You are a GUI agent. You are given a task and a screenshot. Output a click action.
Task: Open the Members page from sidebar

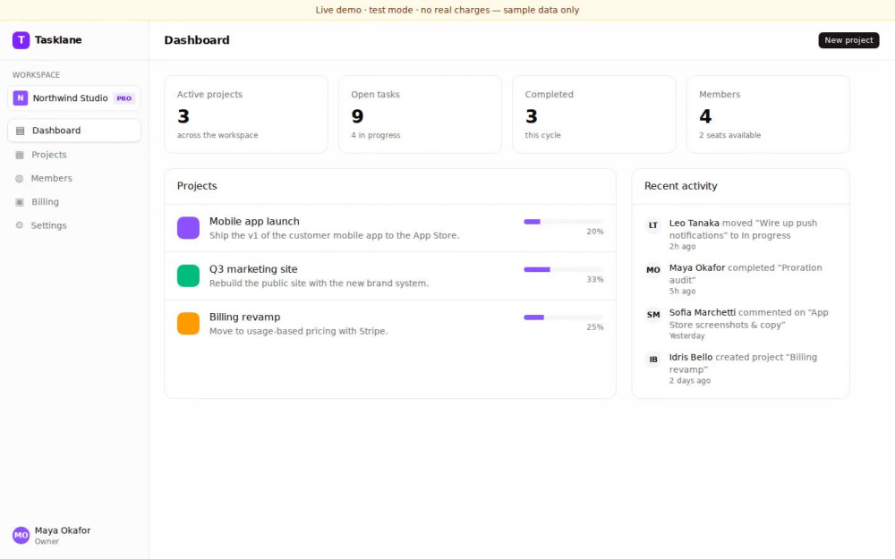[74, 179]
